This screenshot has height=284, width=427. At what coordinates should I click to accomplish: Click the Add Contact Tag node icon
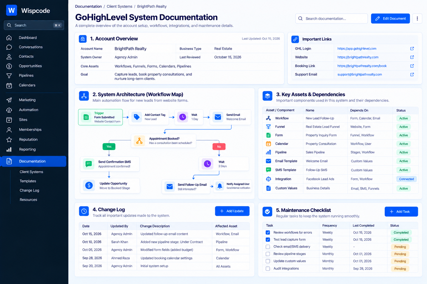coord(136,117)
